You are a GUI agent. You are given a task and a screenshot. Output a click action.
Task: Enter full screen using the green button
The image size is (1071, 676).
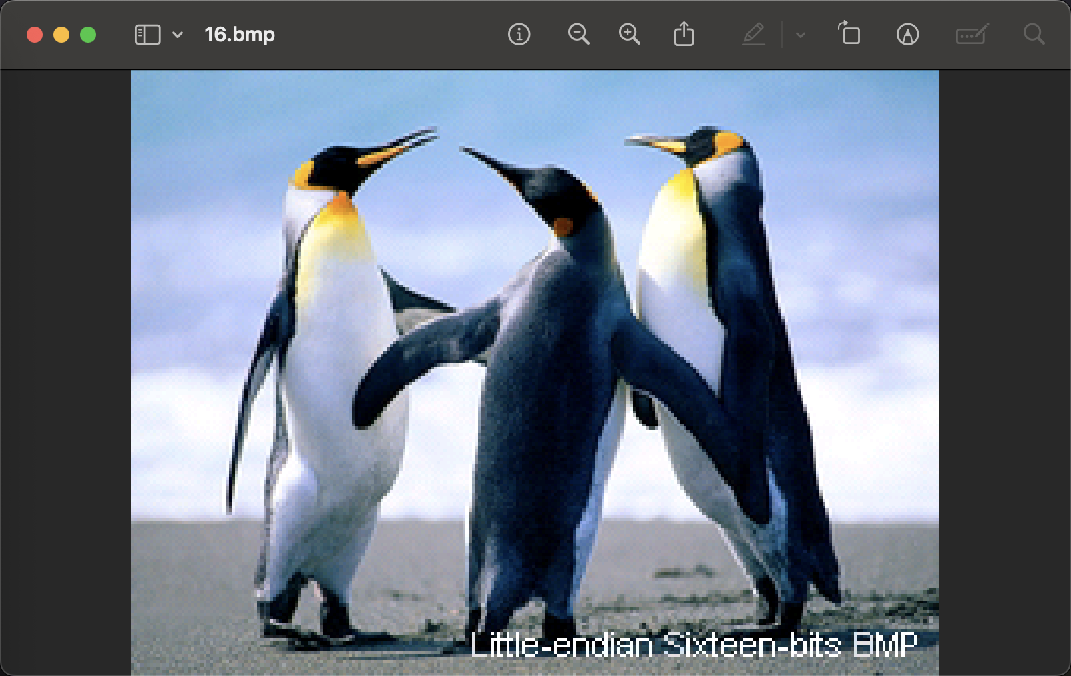88,35
